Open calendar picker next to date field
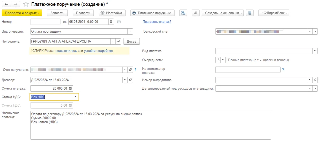321x142 pixels. [x=111, y=22]
